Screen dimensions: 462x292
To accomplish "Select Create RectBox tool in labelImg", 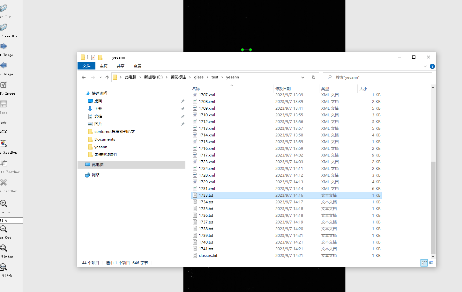I will click(4, 144).
